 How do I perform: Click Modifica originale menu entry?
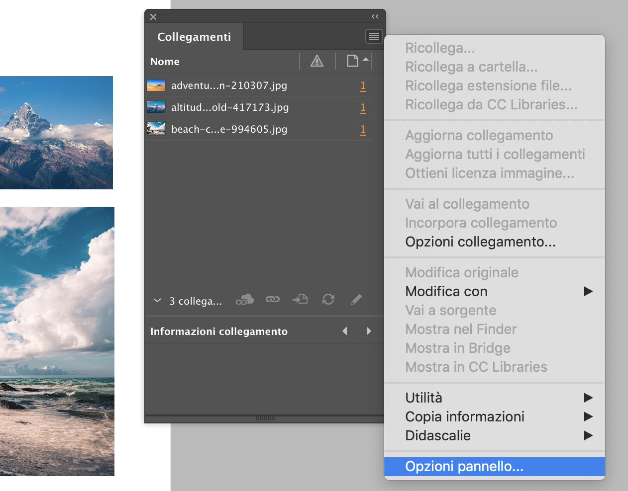click(x=495, y=272)
